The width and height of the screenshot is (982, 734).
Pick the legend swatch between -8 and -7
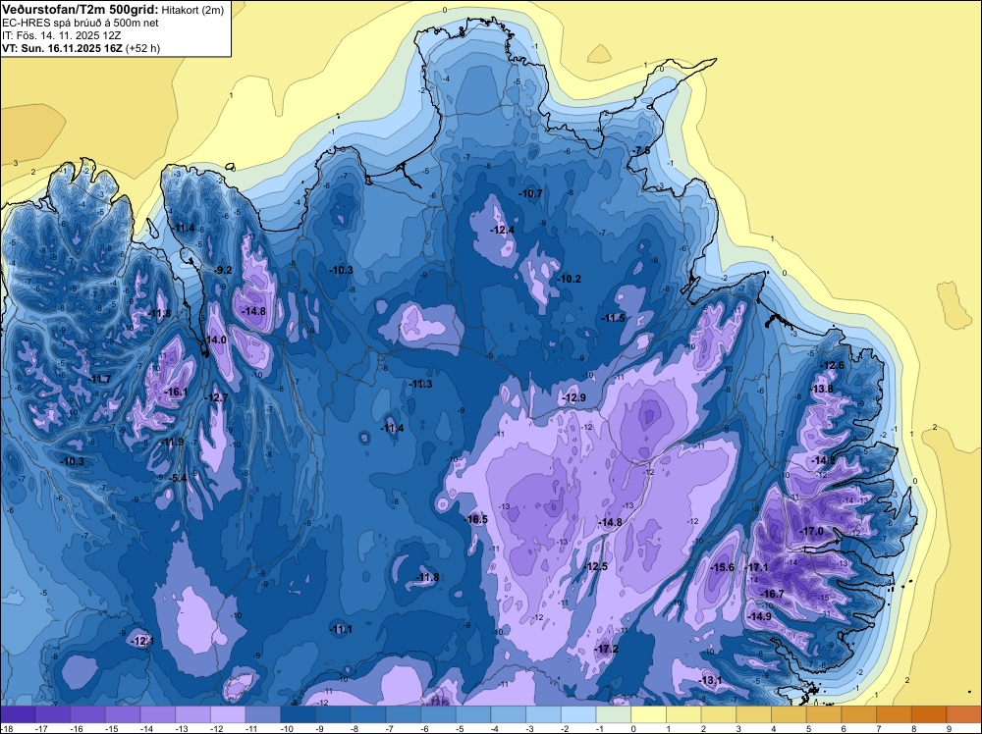[368, 714]
